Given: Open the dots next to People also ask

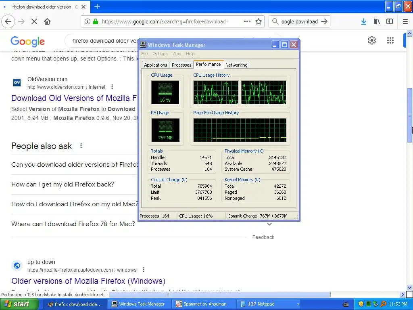Looking at the screenshot, I should (81, 145).
